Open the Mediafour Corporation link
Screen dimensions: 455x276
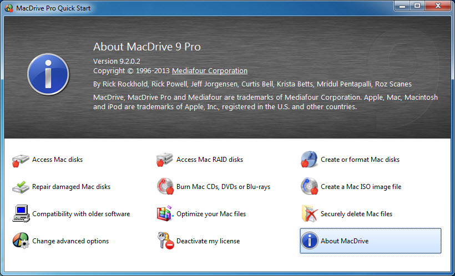point(210,71)
